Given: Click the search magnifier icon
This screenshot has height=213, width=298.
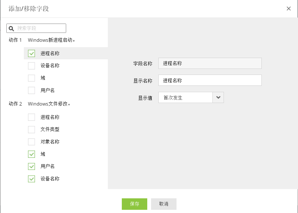Looking at the screenshot, I should point(11,28).
